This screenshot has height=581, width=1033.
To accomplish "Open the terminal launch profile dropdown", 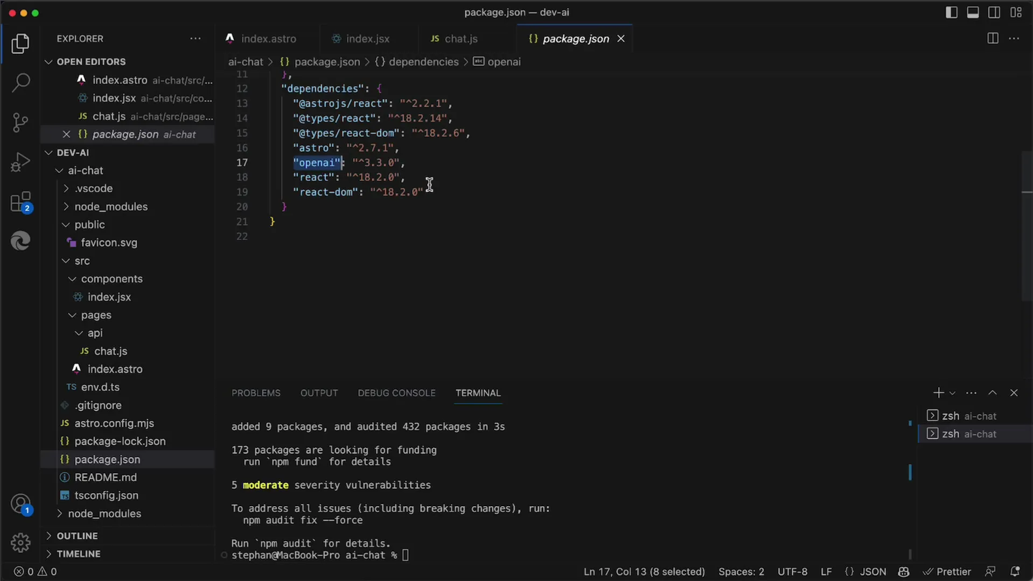I will [952, 393].
